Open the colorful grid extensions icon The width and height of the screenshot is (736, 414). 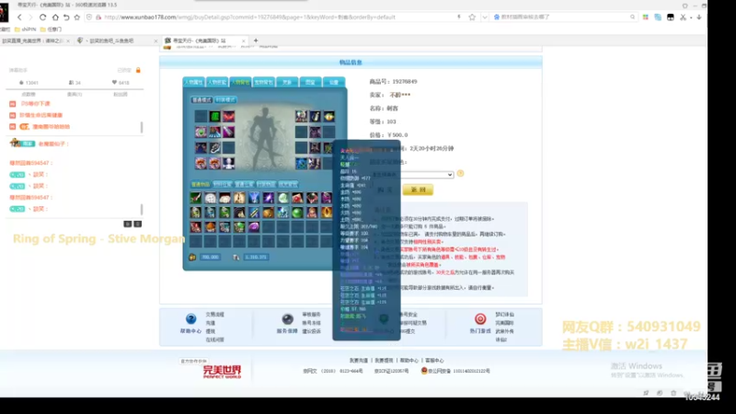pyautogui.click(x=646, y=17)
